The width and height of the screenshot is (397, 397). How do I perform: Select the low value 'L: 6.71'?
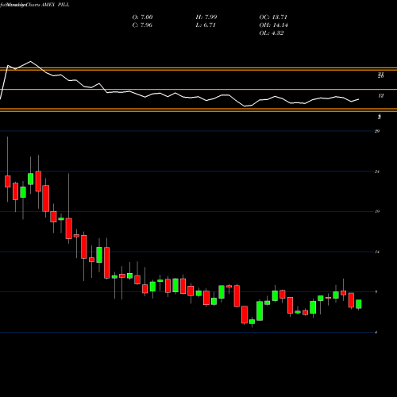point(206,25)
